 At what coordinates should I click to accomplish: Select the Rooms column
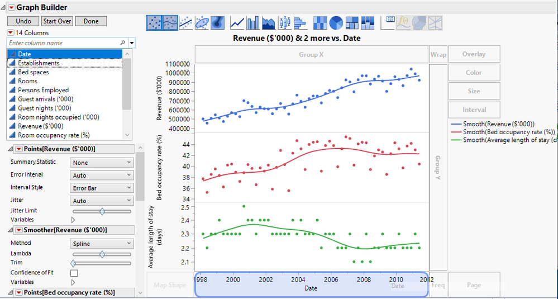pyautogui.click(x=65, y=81)
